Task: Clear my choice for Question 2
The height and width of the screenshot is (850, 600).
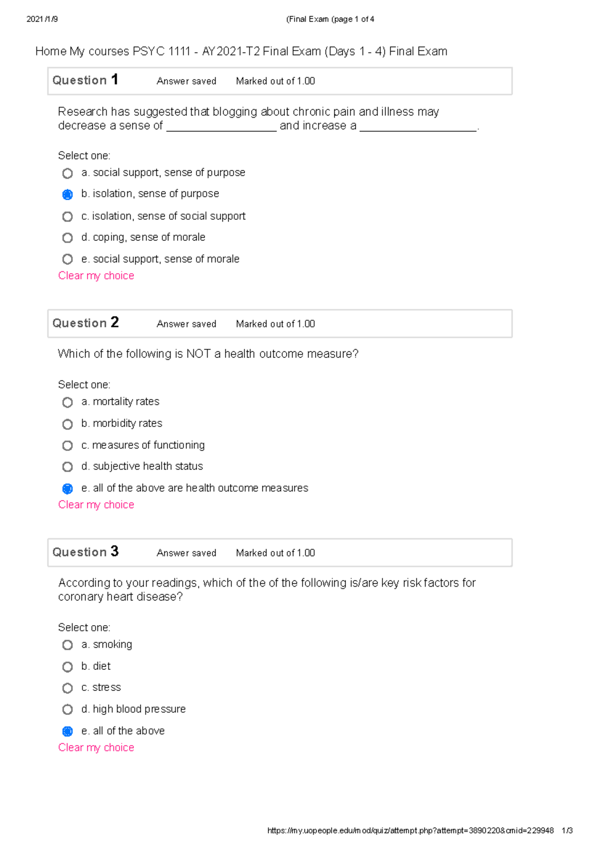Action: [96, 505]
